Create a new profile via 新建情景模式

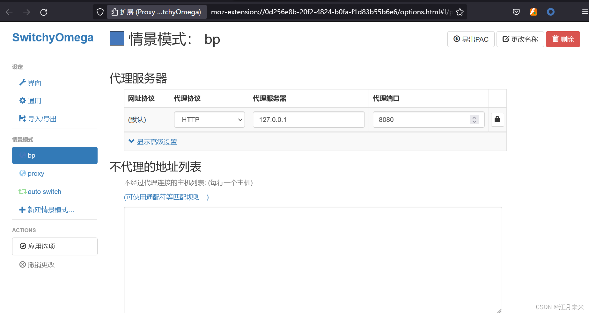pos(47,210)
